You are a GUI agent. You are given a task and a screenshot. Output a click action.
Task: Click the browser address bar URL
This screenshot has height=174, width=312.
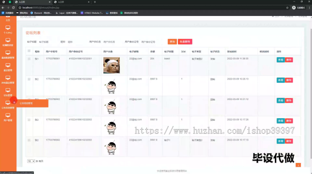pos(41,8)
